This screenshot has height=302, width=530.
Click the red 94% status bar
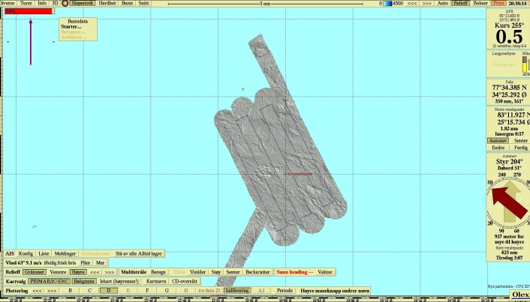click(x=29, y=11)
